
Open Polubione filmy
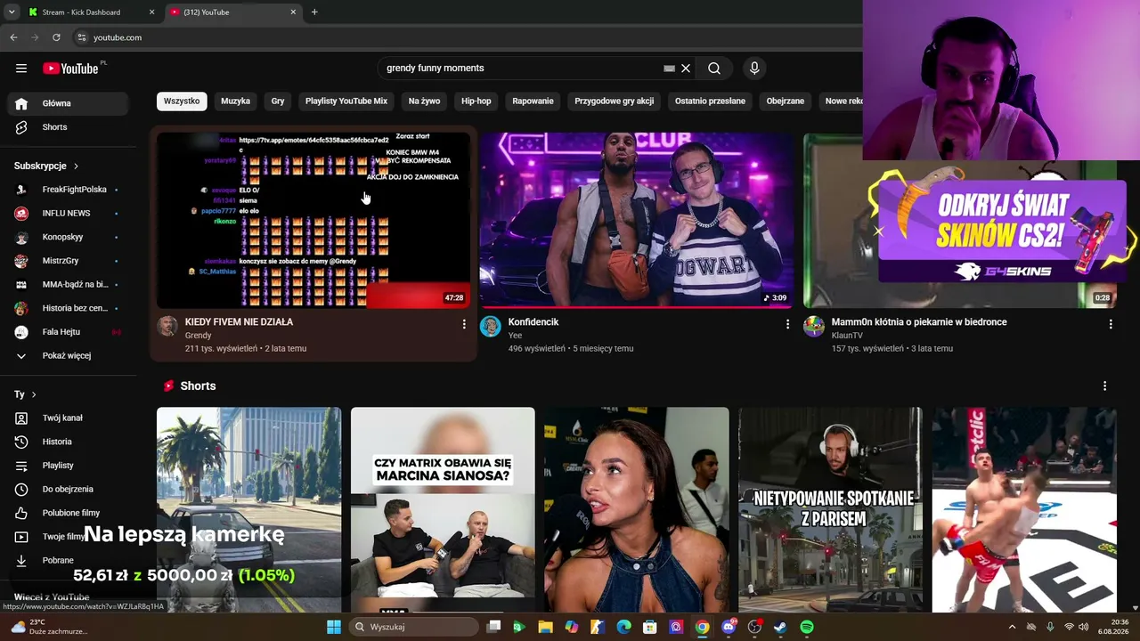click(69, 513)
